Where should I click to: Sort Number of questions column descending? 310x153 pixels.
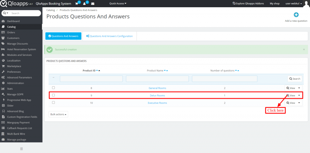point(236,71)
